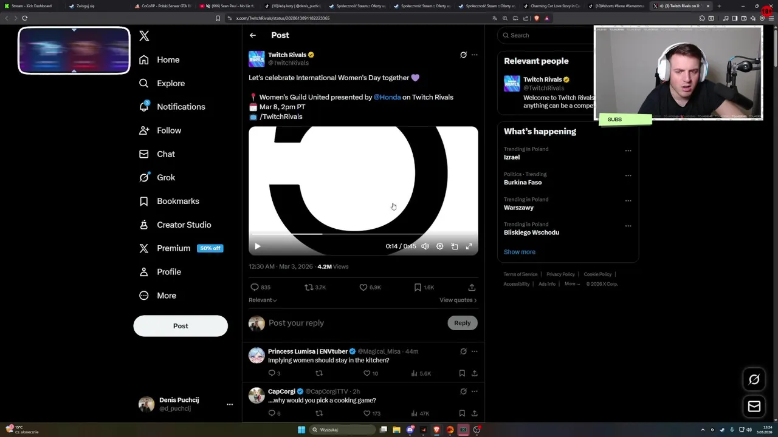Enter fullscreen on the video
778x437 pixels.
coord(469,246)
